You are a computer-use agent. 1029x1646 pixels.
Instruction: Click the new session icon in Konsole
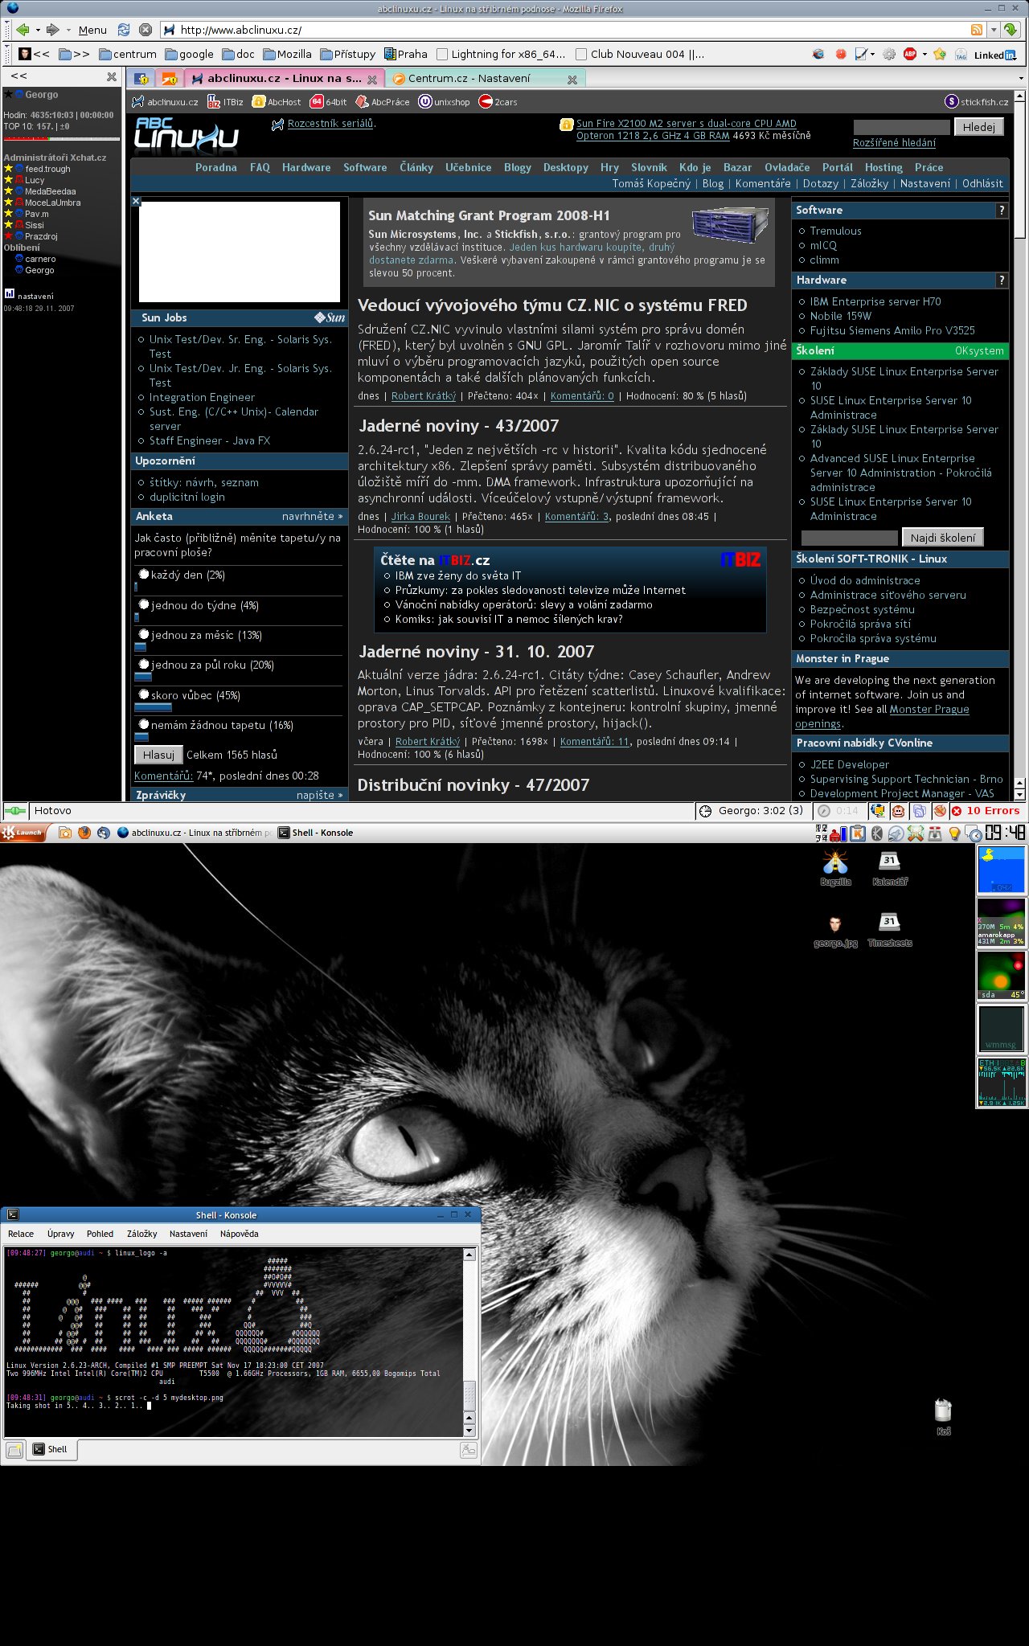click(14, 1450)
